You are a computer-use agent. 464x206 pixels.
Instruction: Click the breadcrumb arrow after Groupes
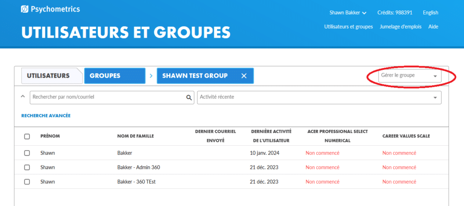click(x=151, y=76)
